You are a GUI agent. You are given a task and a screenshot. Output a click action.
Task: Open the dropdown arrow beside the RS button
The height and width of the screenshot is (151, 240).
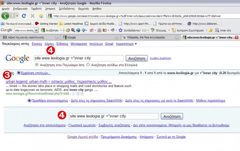point(108,30)
